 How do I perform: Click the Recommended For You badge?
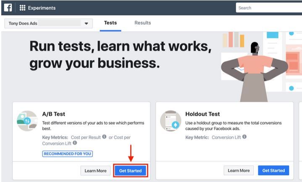[67, 154]
